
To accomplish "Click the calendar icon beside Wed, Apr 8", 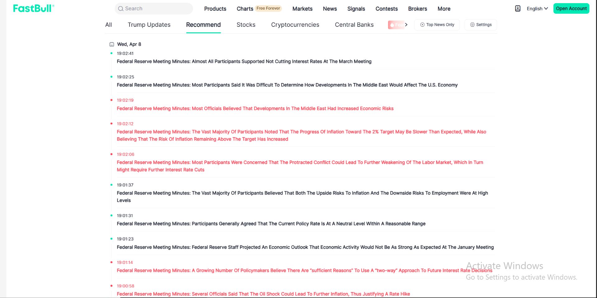I will (112, 44).
